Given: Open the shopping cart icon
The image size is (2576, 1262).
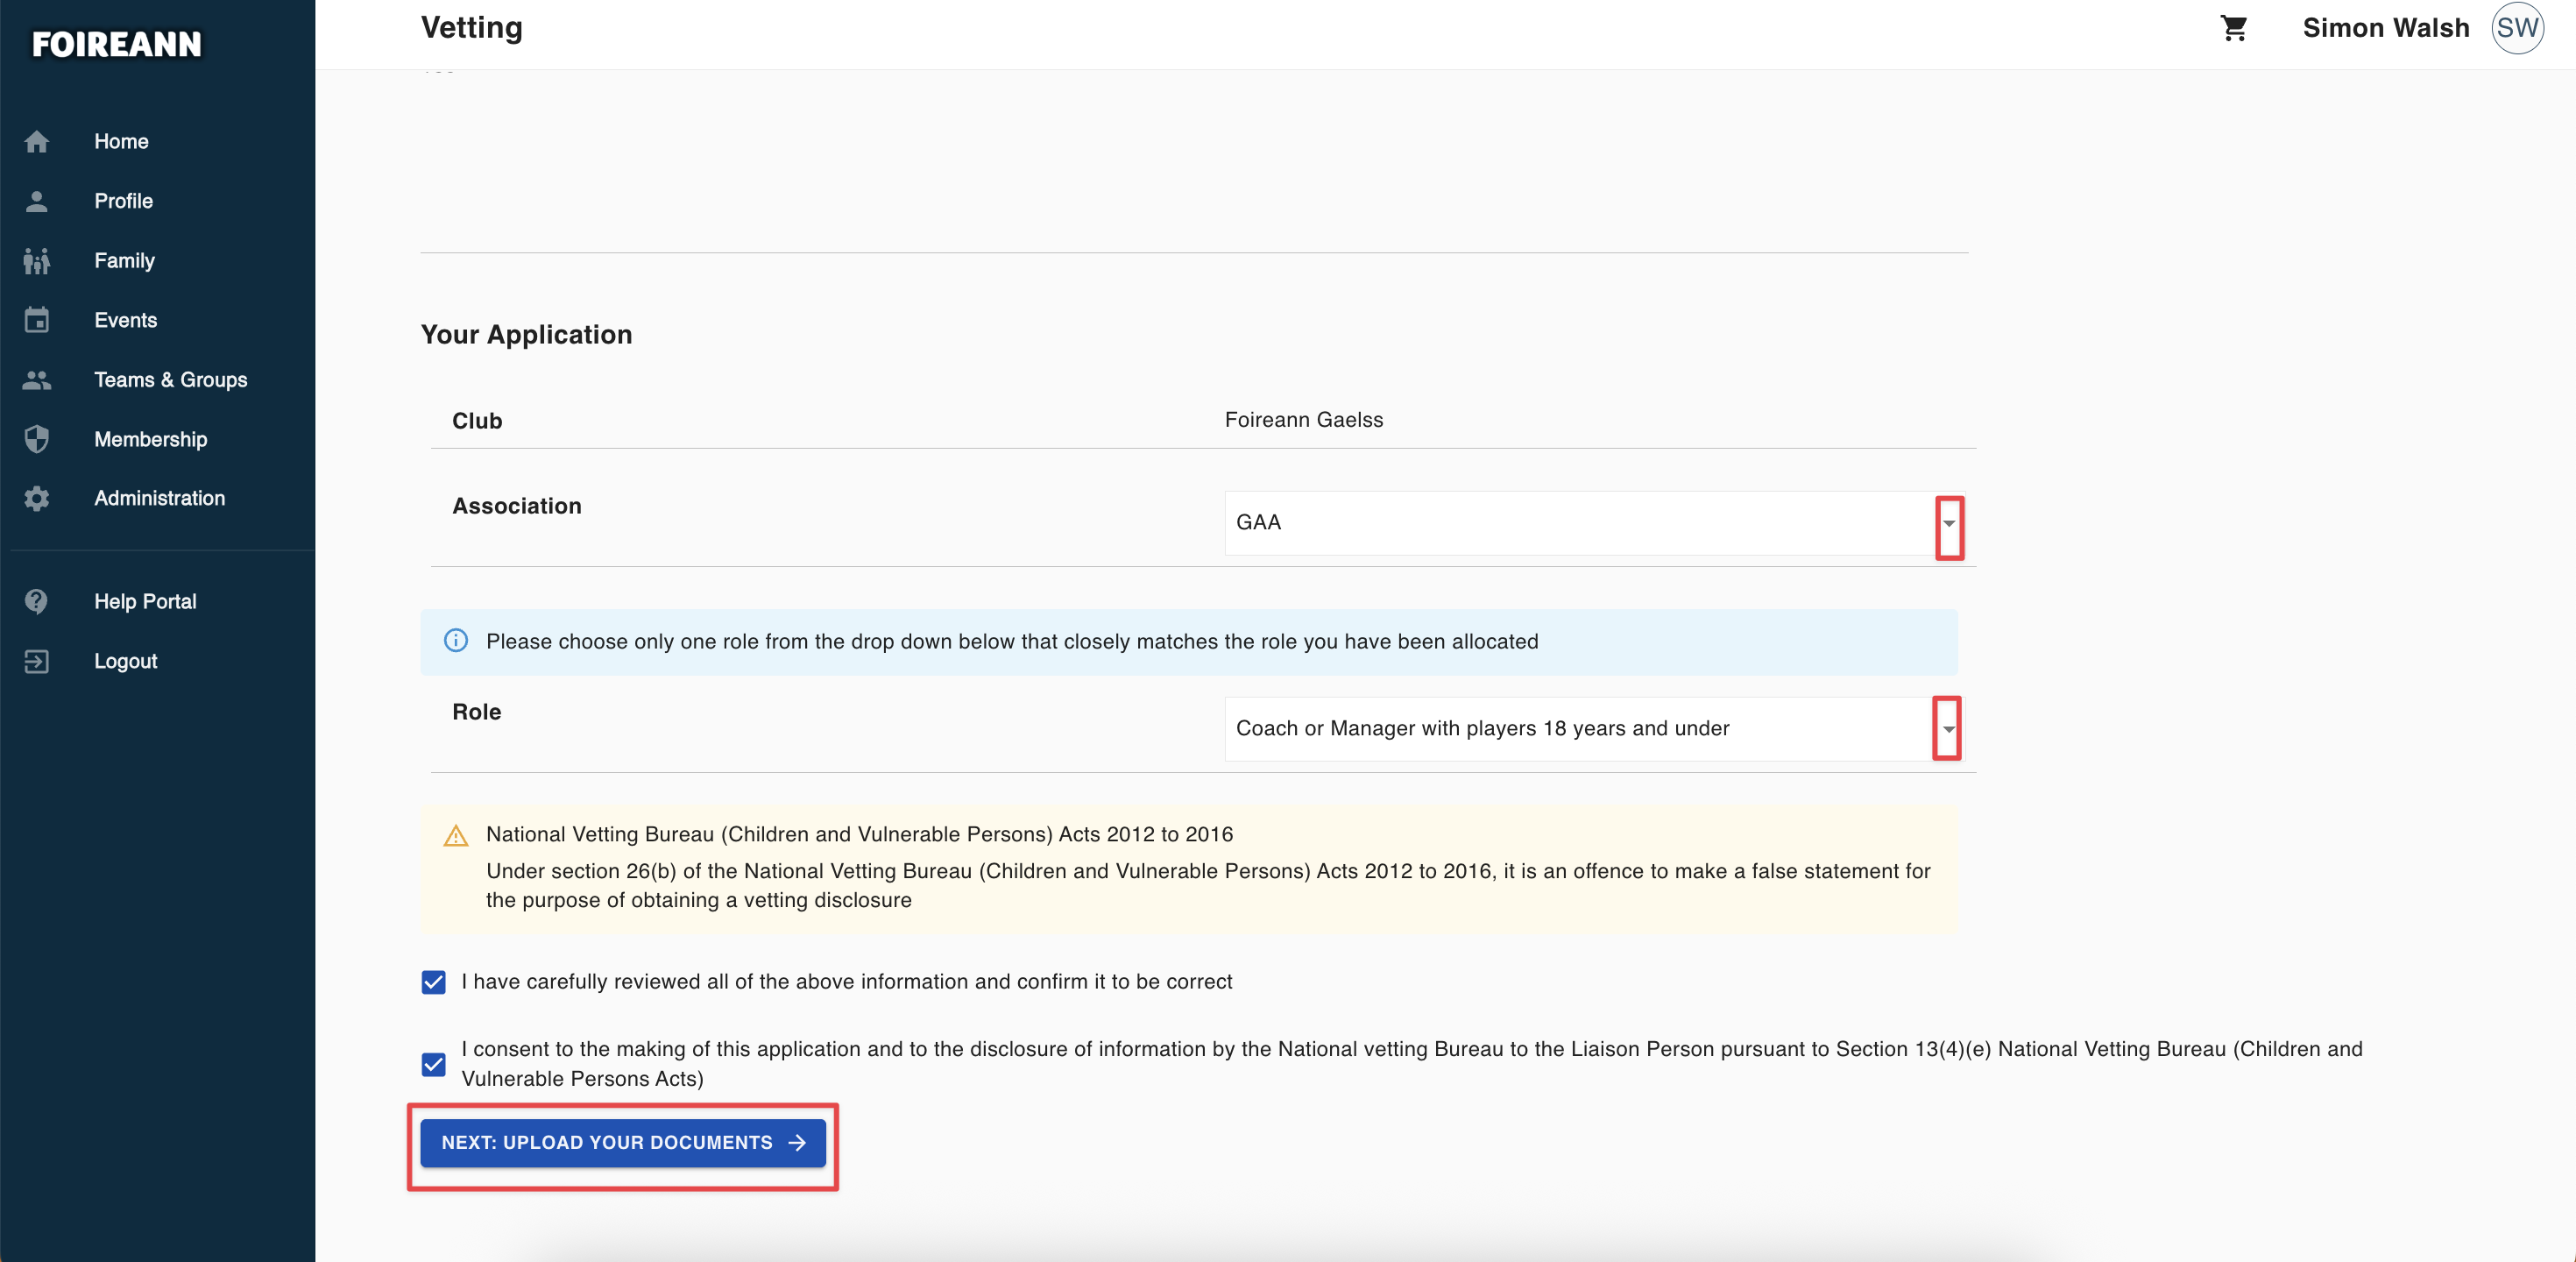Looking at the screenshot, I should coord(2233,28).
